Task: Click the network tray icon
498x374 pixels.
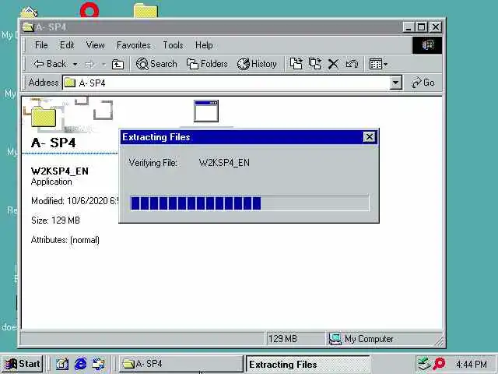Action: (x=424, y=364)
